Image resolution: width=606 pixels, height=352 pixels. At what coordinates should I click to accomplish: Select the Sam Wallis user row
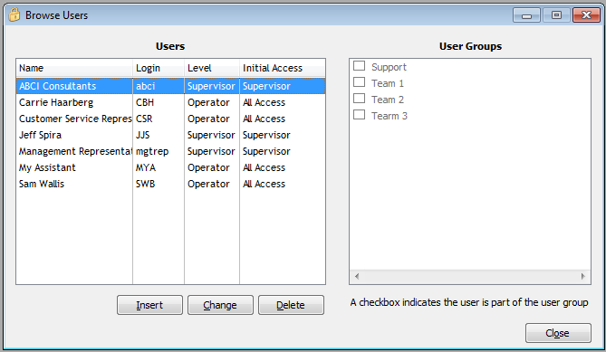(x=170, y=184)
